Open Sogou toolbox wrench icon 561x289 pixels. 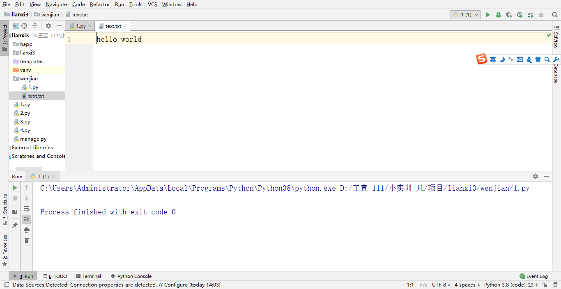(556, 59)
